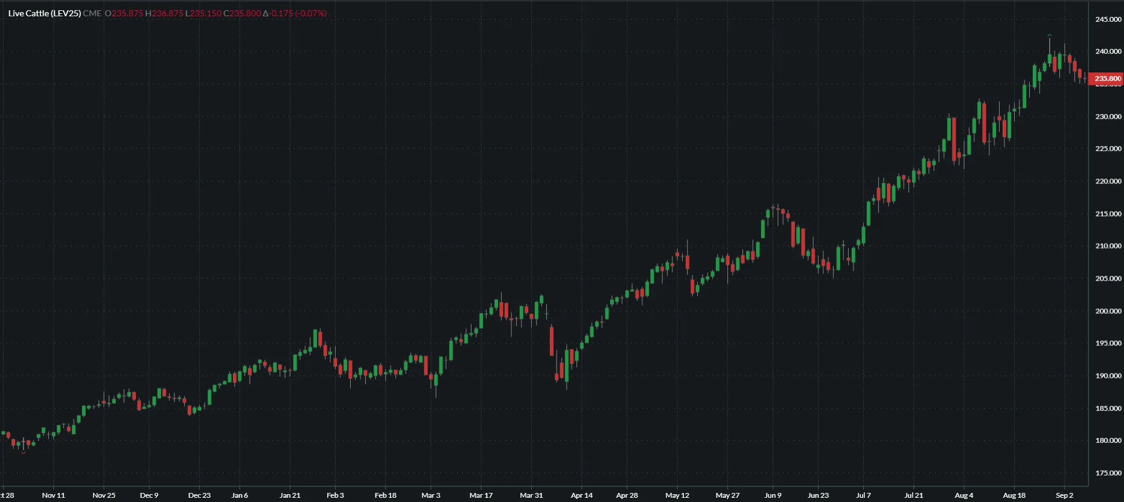
Task: Select the low value L235.150 in header
Action: (203, 13)
